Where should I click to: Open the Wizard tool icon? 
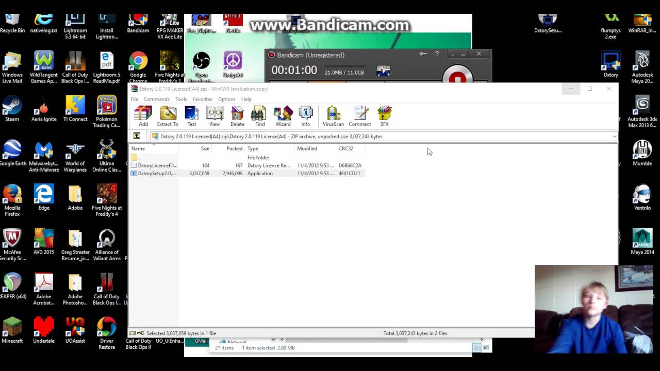click(283, 116)
